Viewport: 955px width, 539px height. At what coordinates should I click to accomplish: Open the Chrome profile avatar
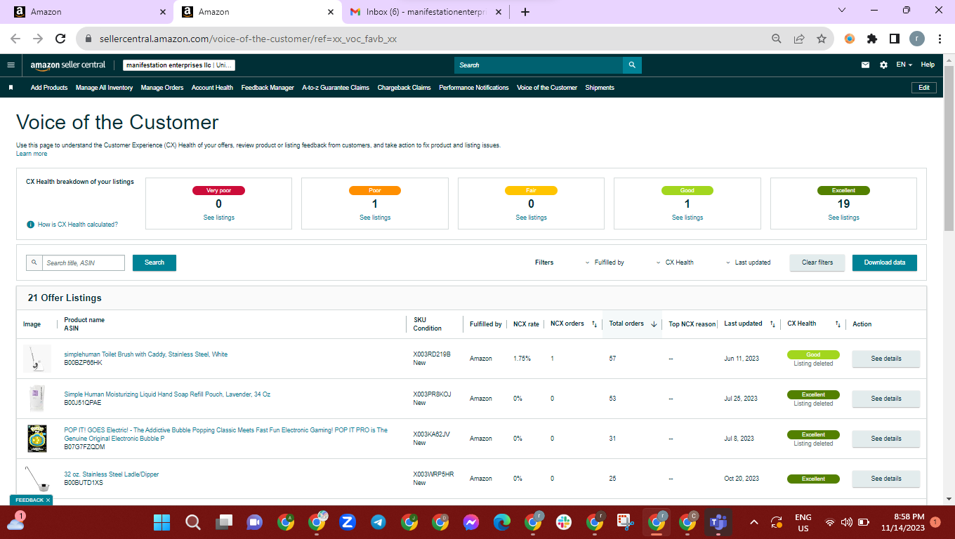click(x=917, y=39)
